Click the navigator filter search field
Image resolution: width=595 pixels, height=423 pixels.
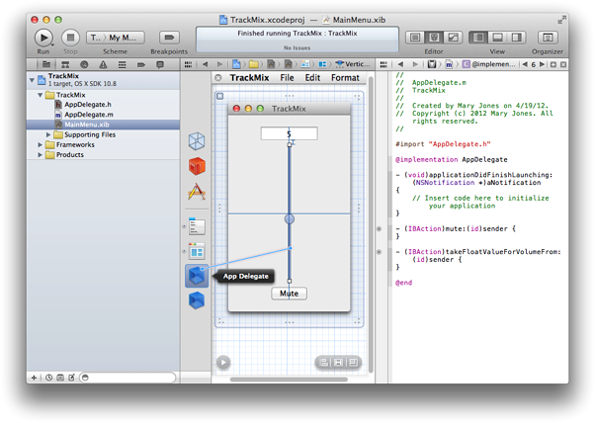[127, 378]
